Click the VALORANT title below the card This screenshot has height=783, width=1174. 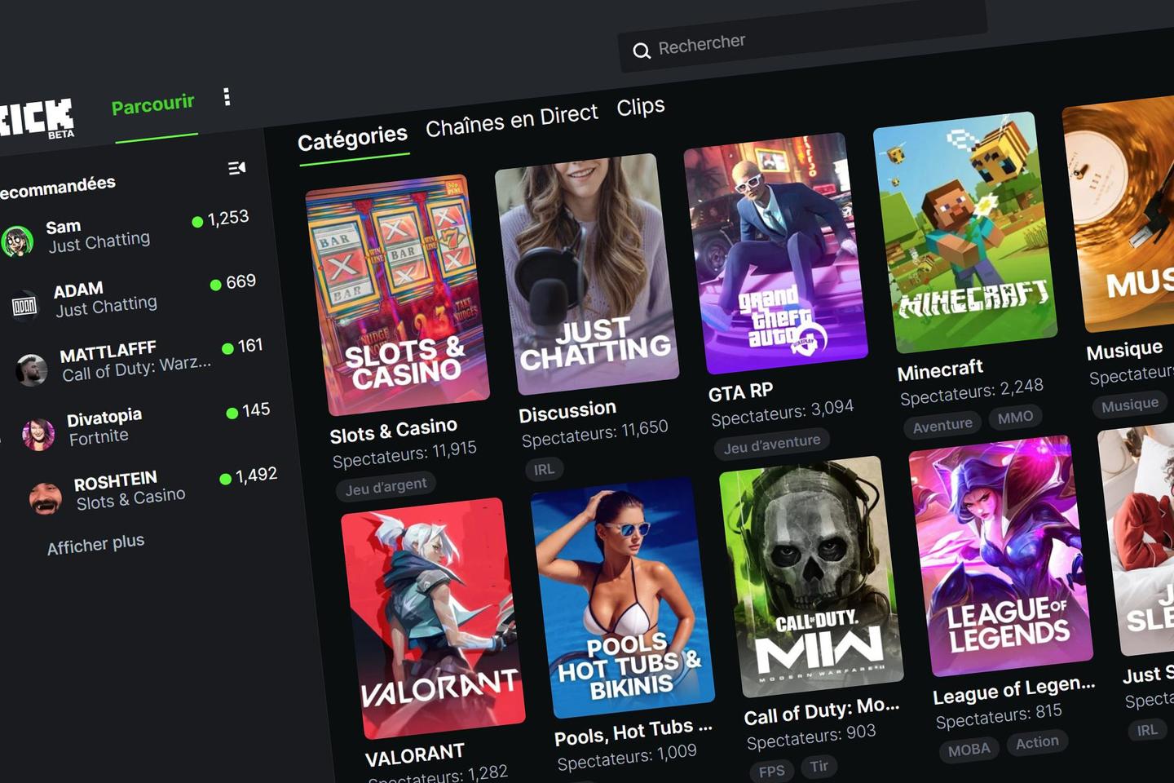(x=414, y=754)
